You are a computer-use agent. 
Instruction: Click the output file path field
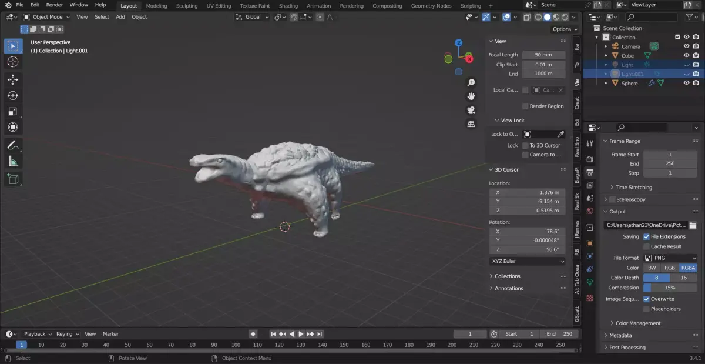[x=646, y=225]
